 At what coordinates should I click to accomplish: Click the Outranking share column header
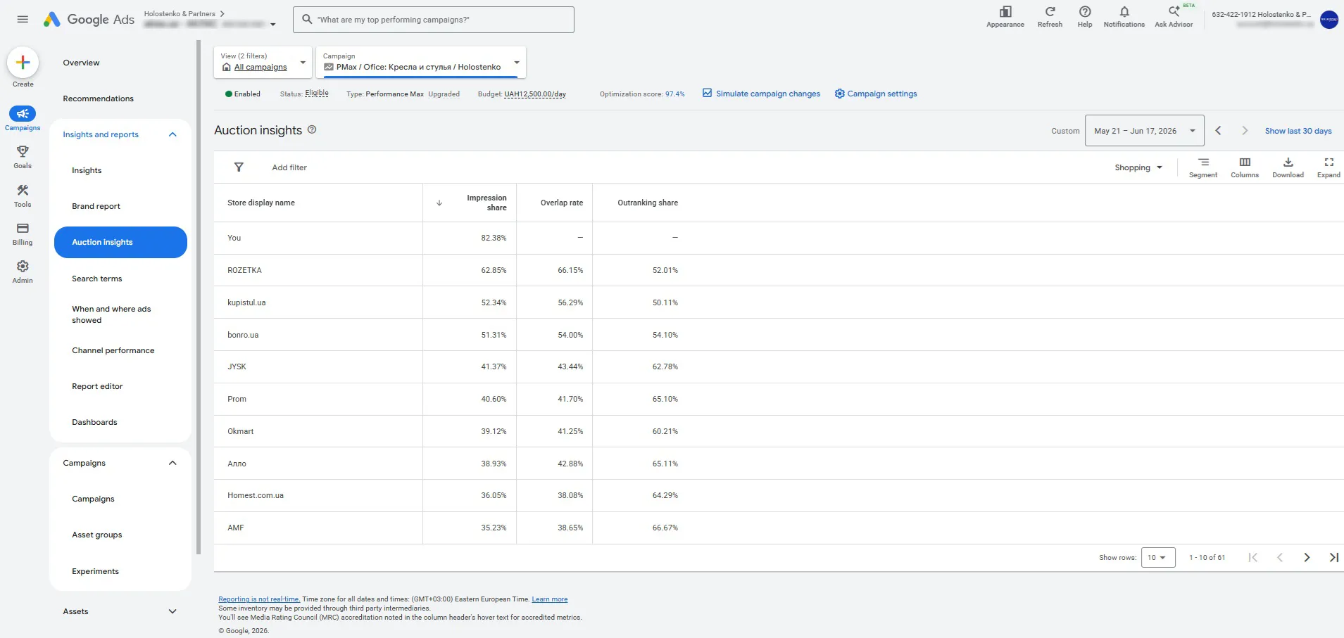(x=648, y=203)
